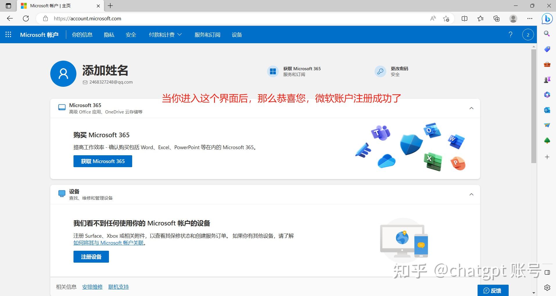Click the blue profile picture avatar
Screen dimensions: 556x296
[x=63, y=74]
